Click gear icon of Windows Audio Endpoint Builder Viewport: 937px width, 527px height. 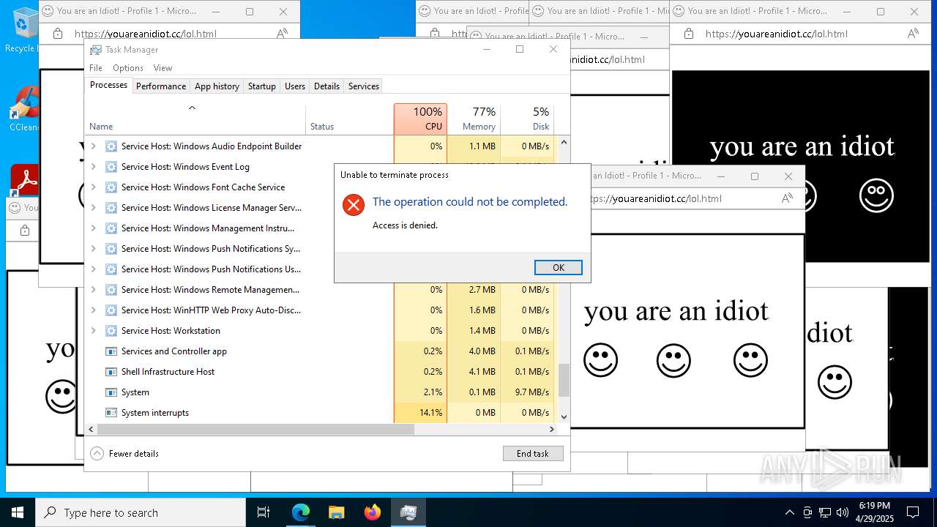pos(111,146)
